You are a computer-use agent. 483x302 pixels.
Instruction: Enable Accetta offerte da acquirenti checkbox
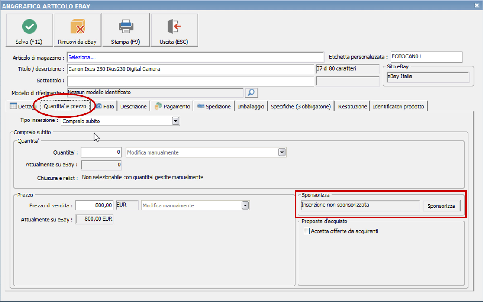306,231
